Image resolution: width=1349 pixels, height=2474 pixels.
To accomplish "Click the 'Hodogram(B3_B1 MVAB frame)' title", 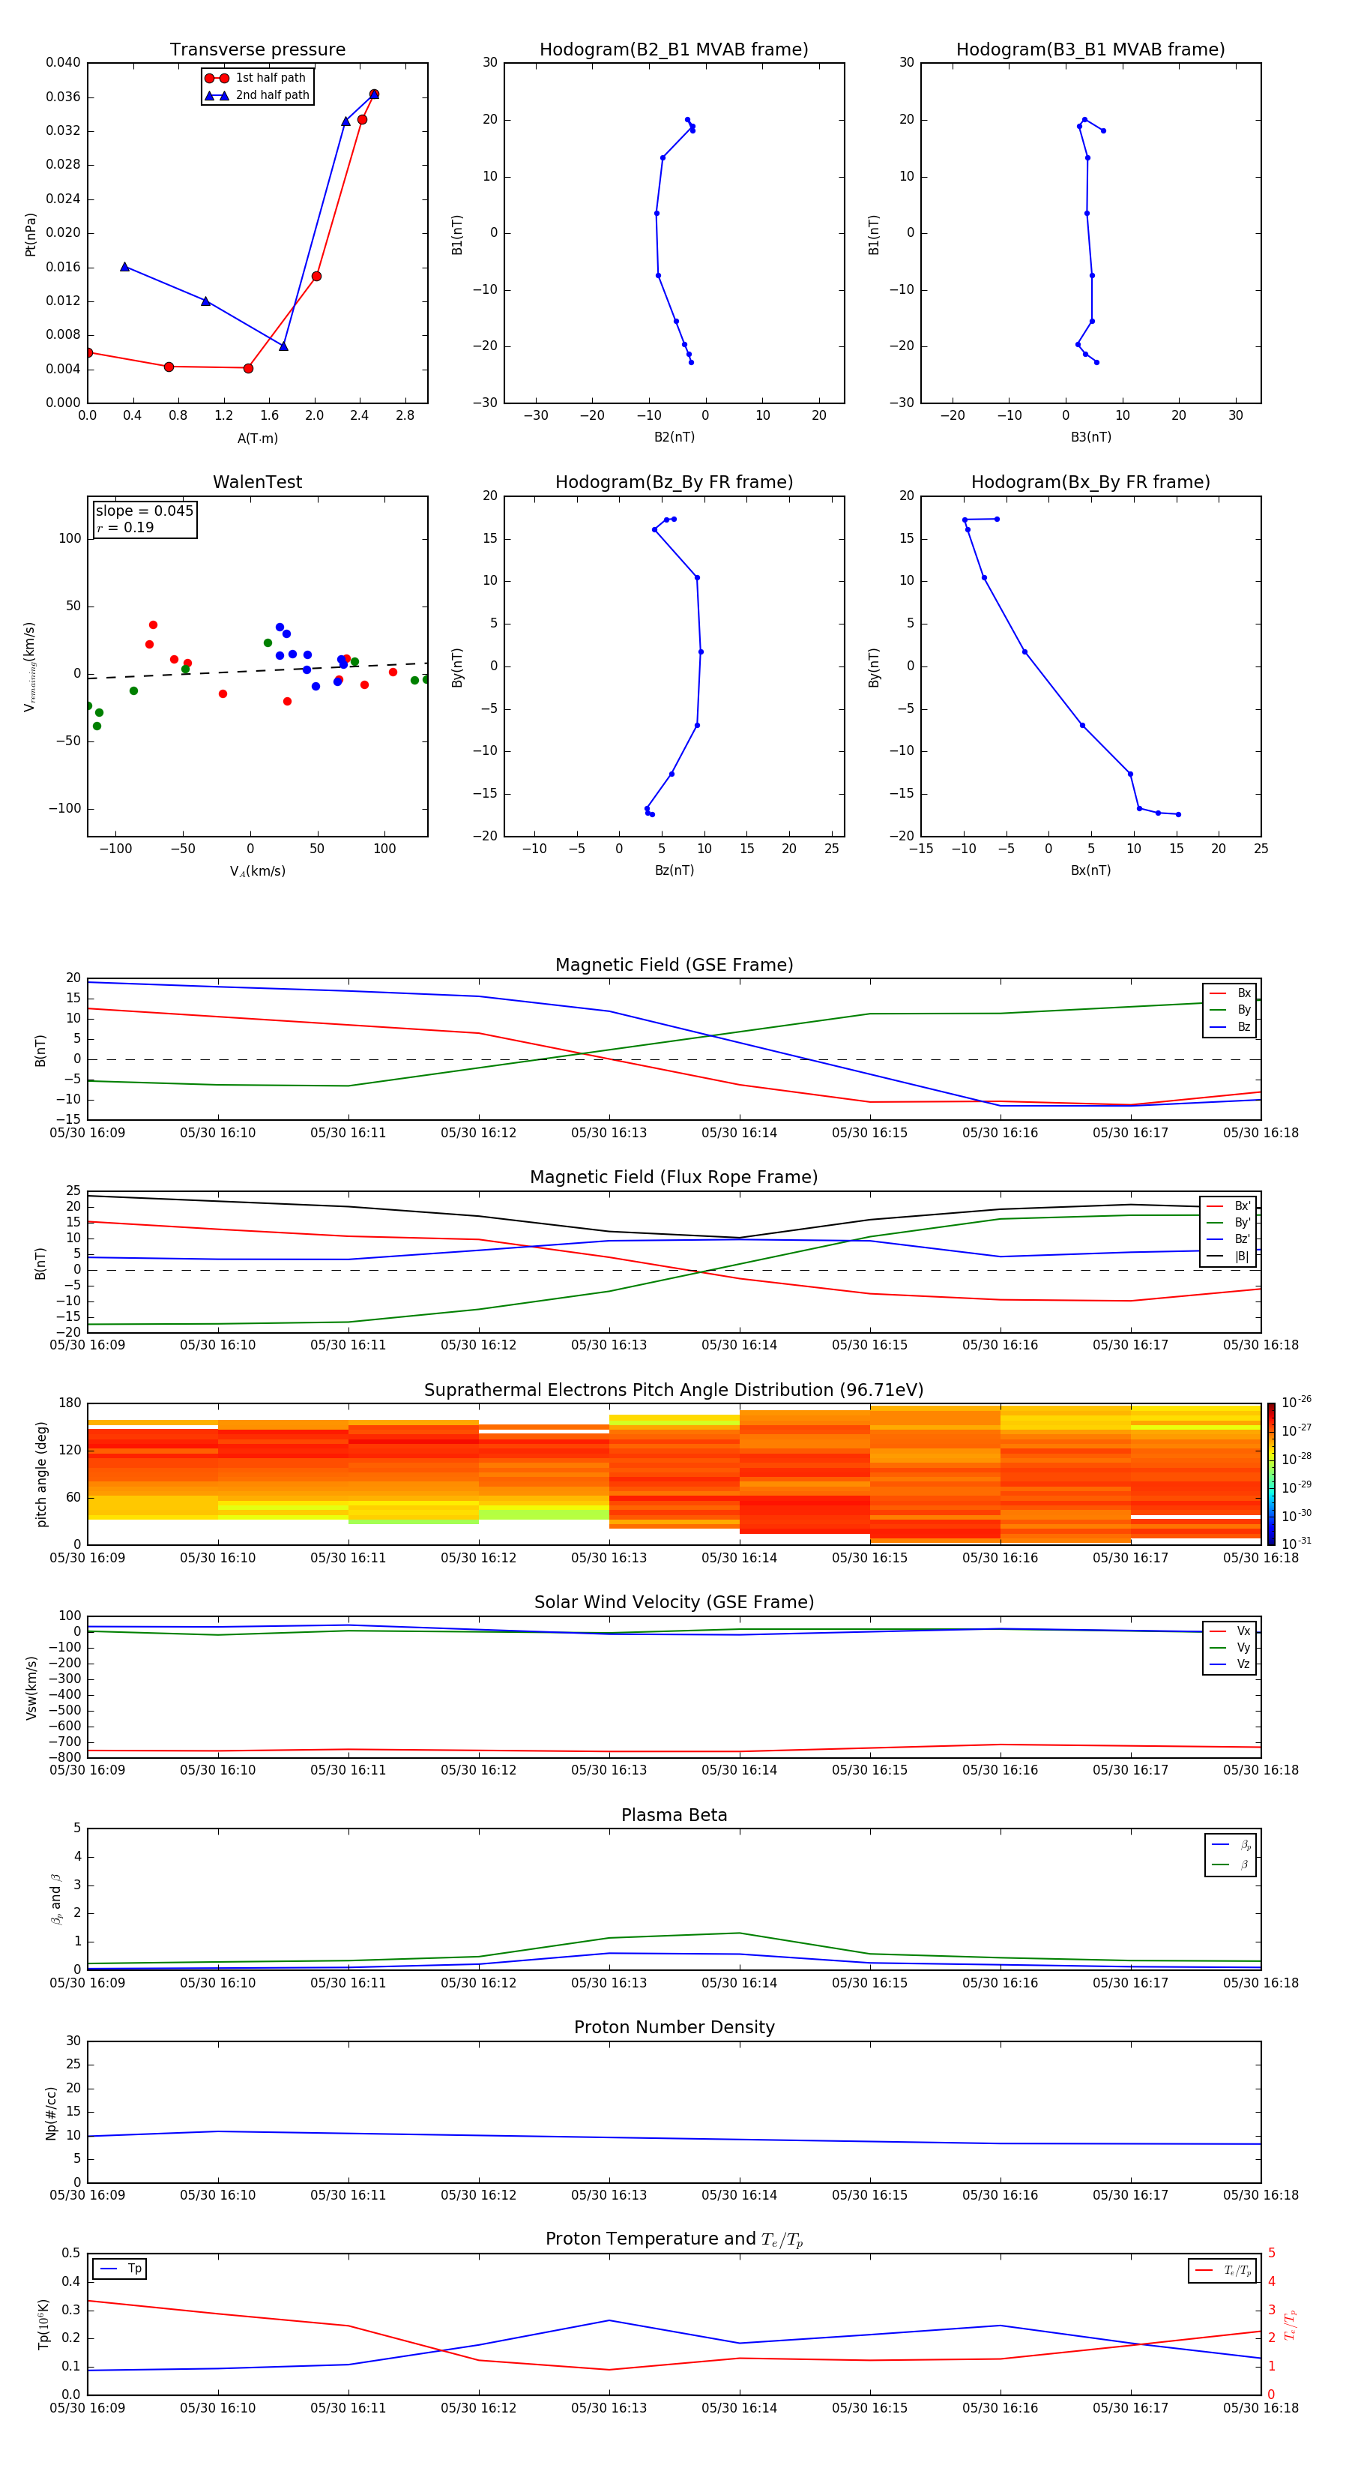I will coord(1090,49).
